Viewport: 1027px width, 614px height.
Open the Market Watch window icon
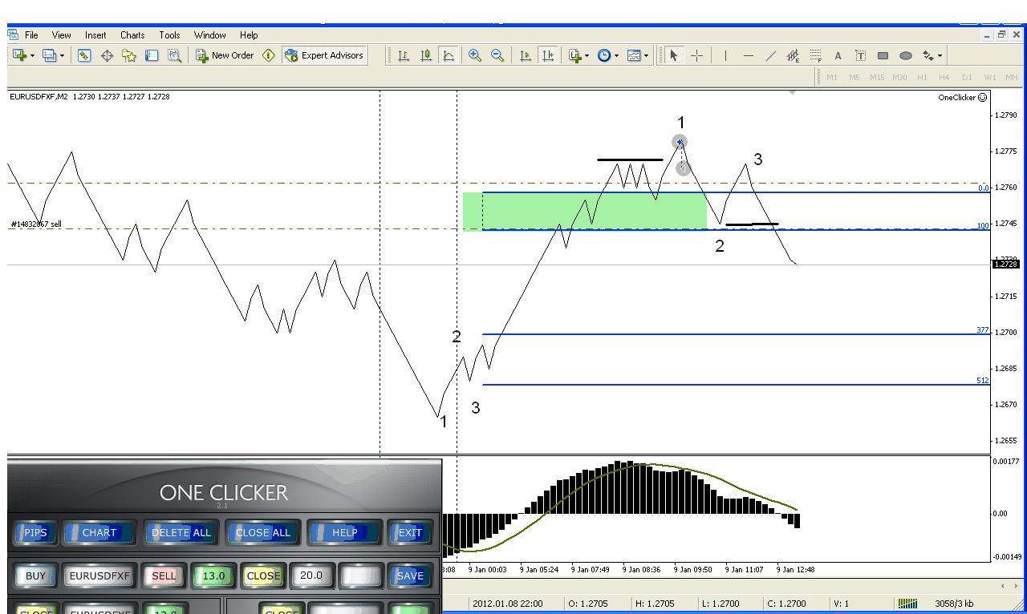[84, 55]
